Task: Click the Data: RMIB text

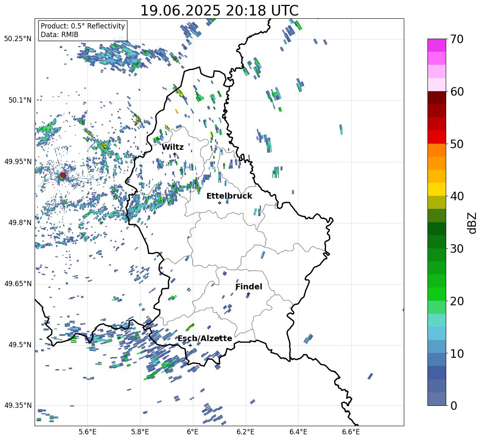Action: pyautogui.click(x=59, y=35)
